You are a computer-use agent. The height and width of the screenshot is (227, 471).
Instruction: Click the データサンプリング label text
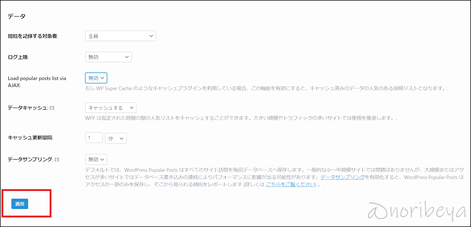(x=30, y=160)
